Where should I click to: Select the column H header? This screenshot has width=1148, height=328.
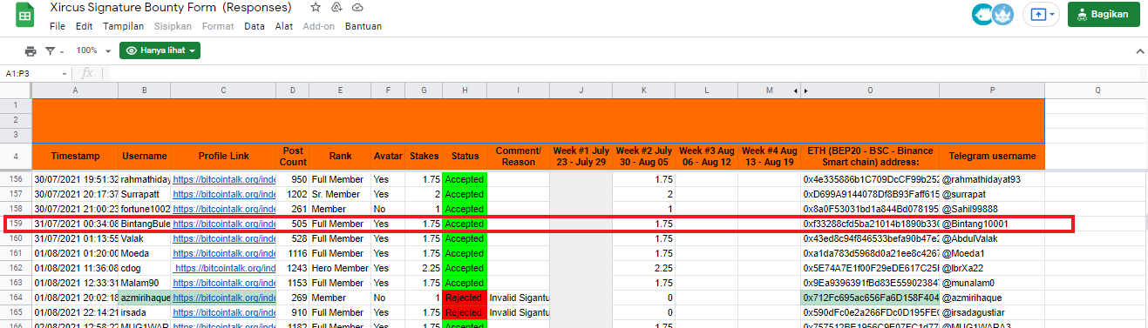465,90
